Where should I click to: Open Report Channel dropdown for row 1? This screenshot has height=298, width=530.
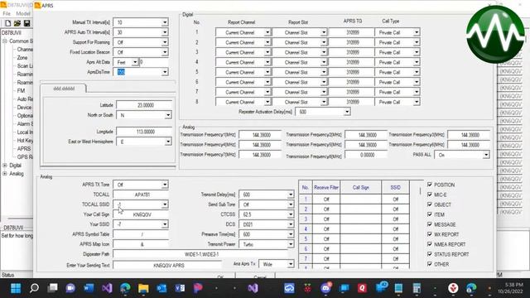pos(267,32)
